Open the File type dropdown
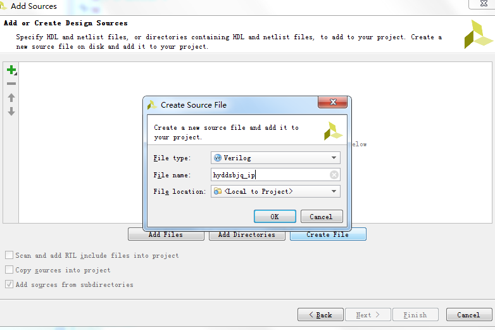 pyautogui.click(x=334, y=158)
